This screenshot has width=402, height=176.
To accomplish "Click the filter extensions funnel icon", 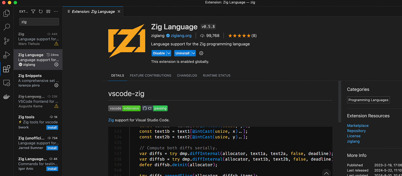I will coord(33,11).
